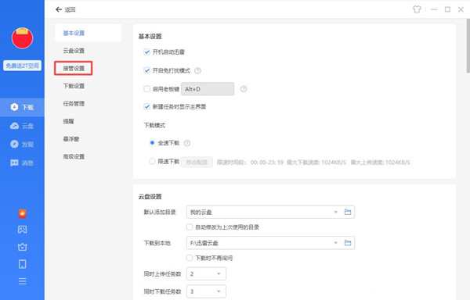Open the 同时下载任务数 dropdown
Screen dimensions: 470x300
(206, 291)
